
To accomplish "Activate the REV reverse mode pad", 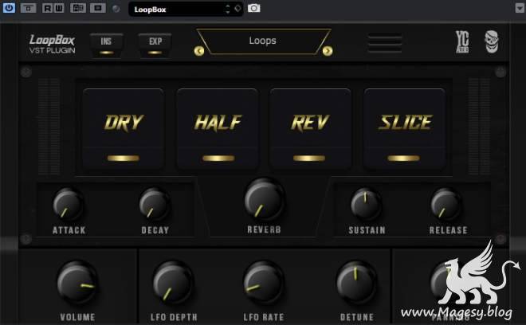I will 310,127.
